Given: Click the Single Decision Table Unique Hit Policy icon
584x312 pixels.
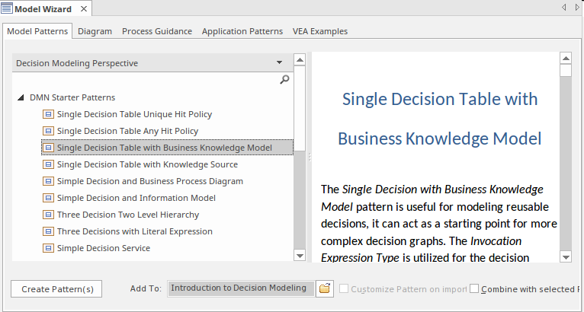Looking at the screenshot, I should (x=48, y=114).
